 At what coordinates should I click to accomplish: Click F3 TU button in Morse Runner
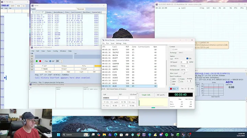[123, 102]
